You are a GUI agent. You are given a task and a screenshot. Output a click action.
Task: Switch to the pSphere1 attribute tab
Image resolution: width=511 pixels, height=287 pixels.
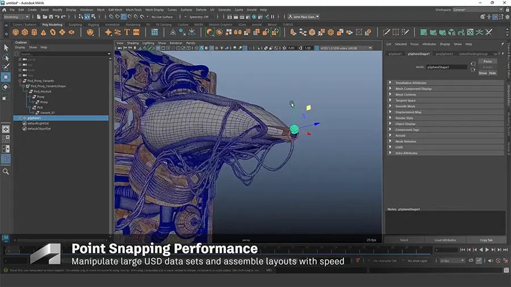coord(395,54)
